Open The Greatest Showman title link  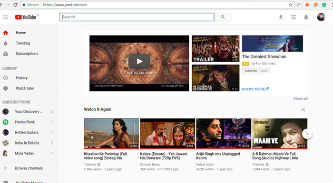coord(264,56)
